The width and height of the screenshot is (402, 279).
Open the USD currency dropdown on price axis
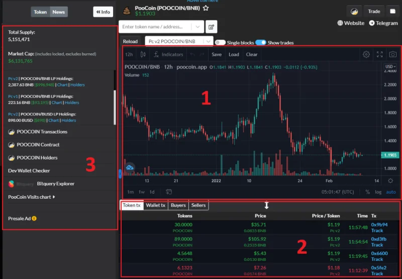[390, 67]
